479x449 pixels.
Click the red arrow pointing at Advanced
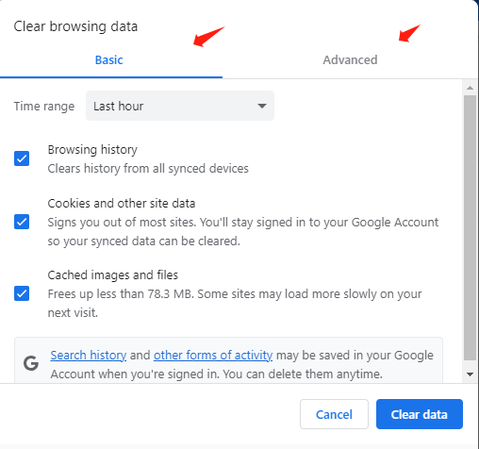point(409,33)
